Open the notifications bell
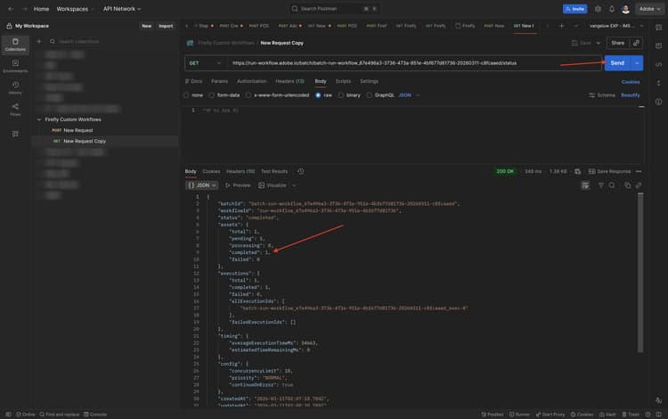This screenshot has width=668, height=419. click(611, 9)
